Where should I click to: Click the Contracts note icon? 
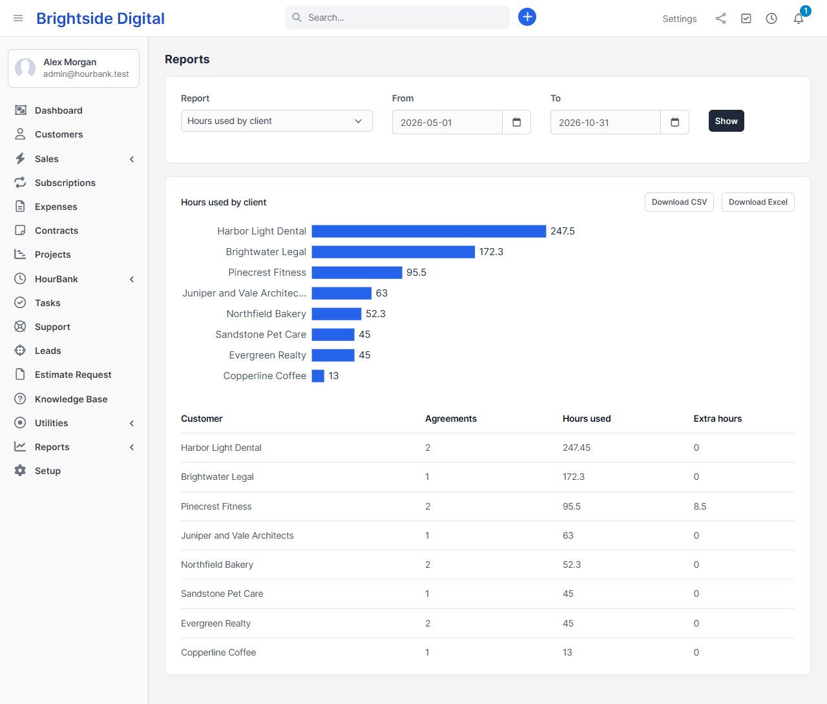pyautogui.click(x=21, y=231)
